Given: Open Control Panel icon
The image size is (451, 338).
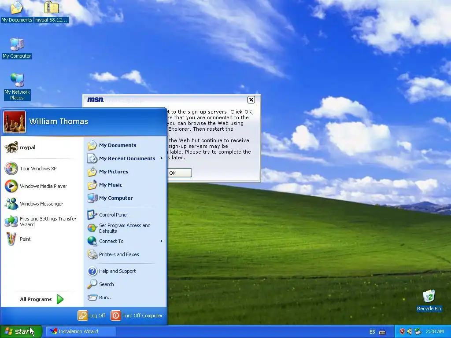Looking at the screenshot, I should pos(92,215).
